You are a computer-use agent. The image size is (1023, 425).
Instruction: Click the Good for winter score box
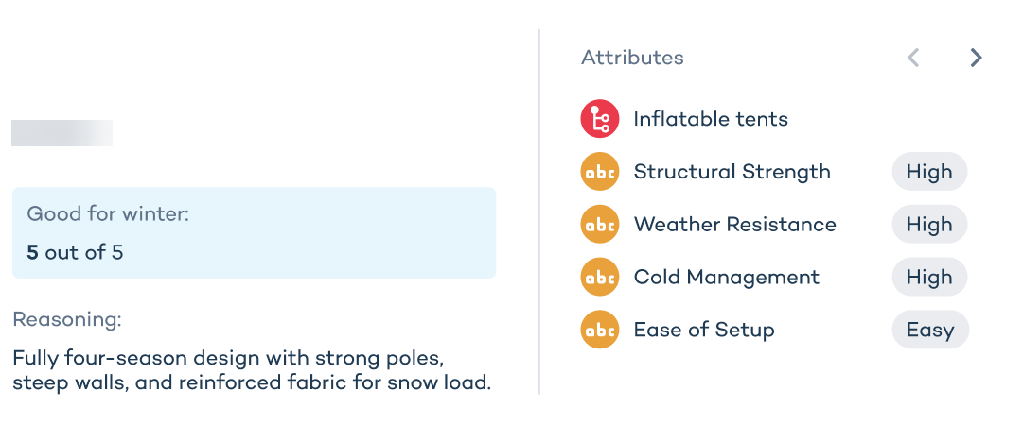[x=254, y=233]
